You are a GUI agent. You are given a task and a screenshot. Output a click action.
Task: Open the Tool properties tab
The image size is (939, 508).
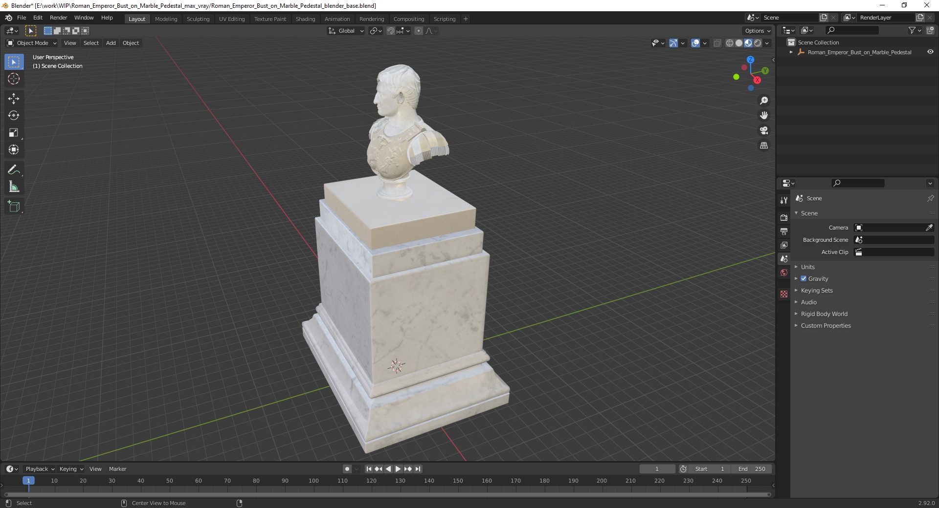pos(784,200)
